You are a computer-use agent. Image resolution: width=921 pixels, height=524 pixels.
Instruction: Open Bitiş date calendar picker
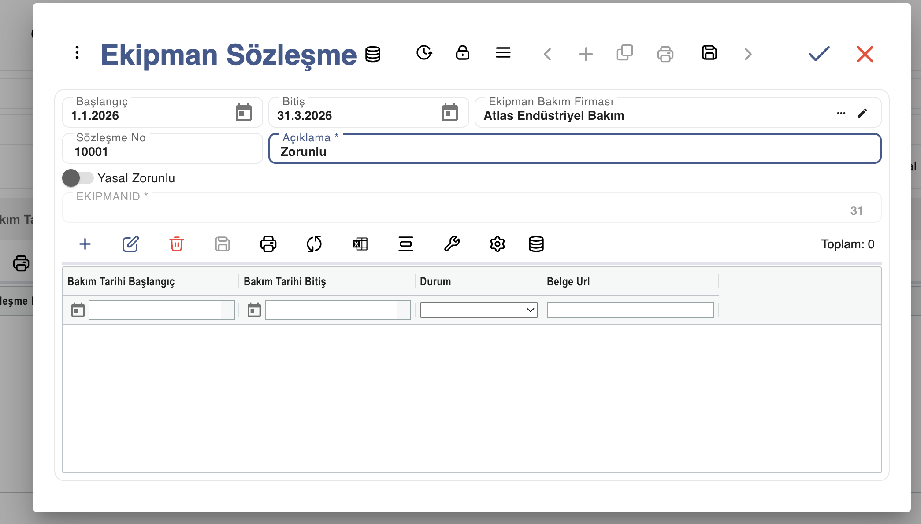[449, 113]
